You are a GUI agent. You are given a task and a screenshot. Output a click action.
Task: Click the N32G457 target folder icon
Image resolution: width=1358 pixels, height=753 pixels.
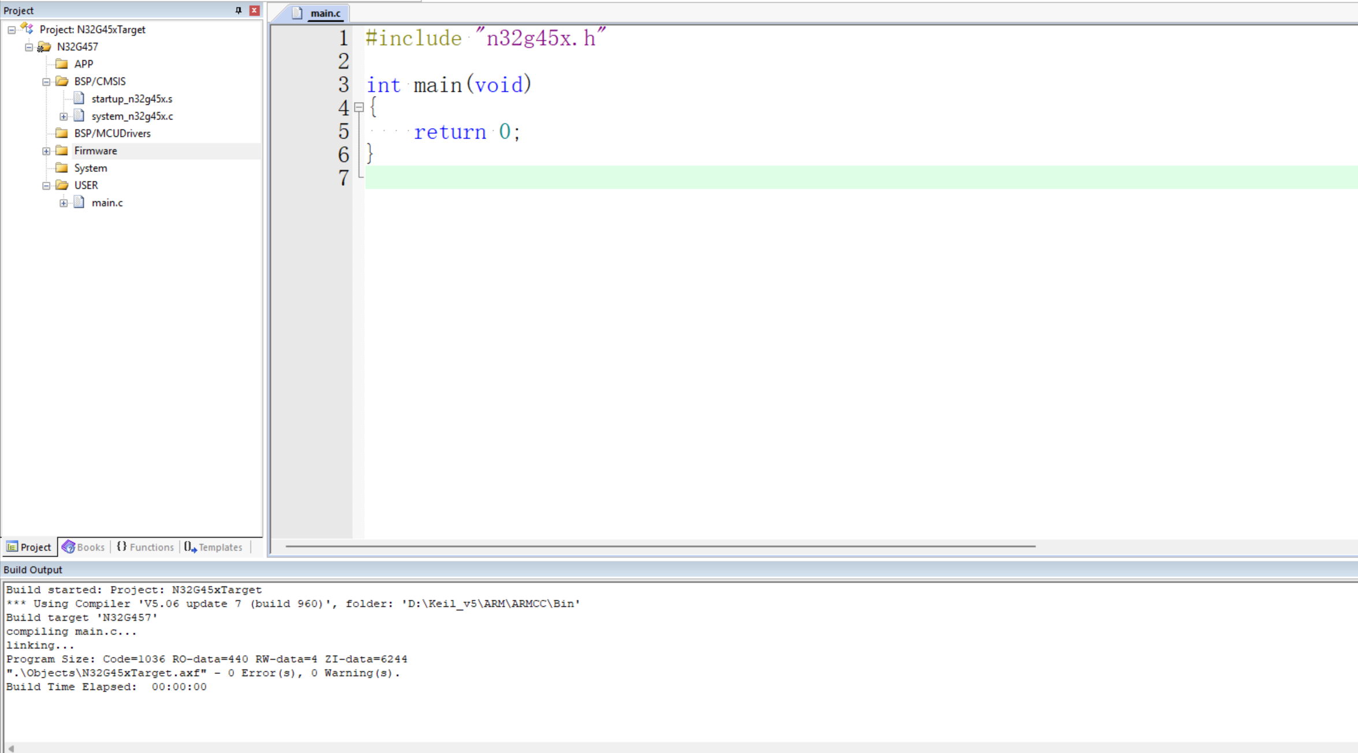[44, 47]
